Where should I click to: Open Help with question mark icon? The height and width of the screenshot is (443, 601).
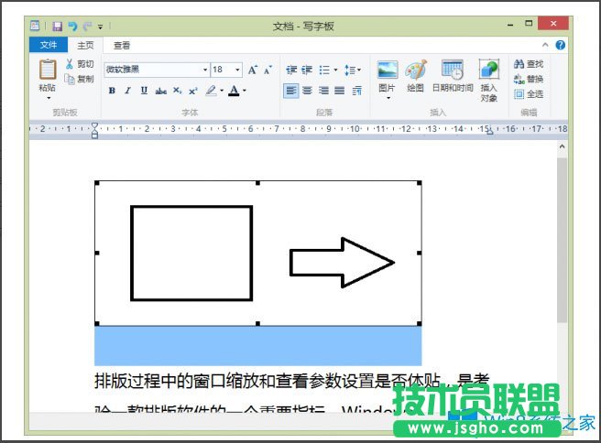[x=560, y=45]
